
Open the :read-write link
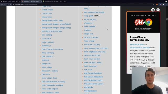(x=47, y=10)
